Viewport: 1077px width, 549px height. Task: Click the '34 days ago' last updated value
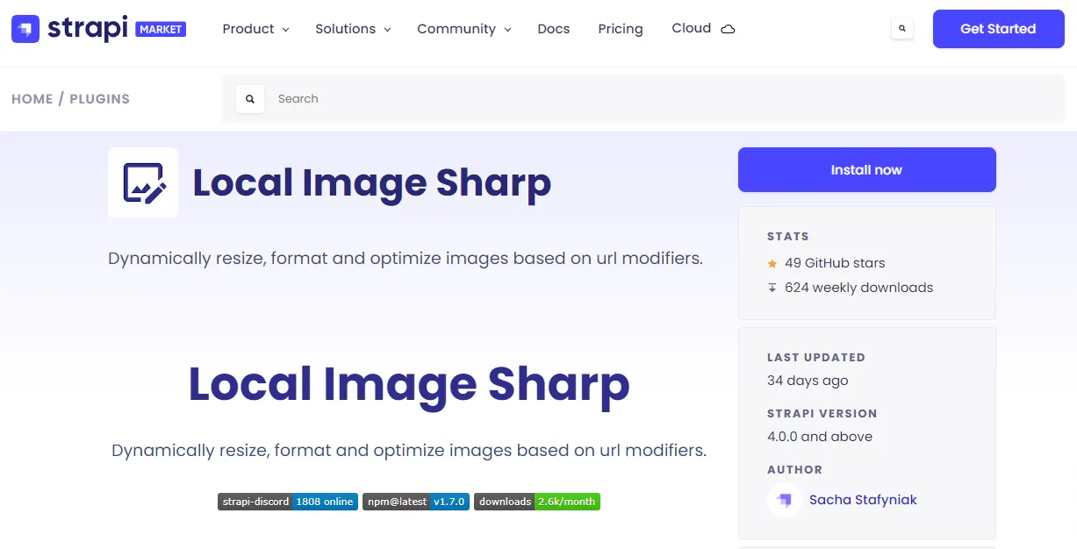pos(808,381)
